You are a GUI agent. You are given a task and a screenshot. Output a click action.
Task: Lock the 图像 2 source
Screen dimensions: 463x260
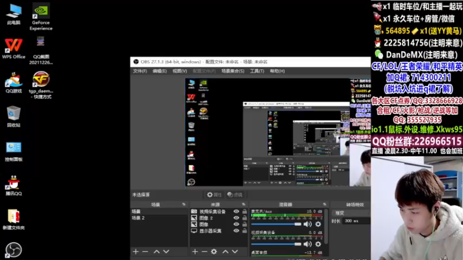click(244, 218)
